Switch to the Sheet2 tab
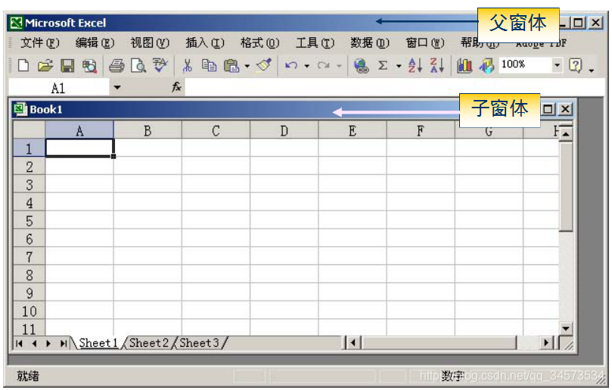612x390 pixels. click(149, 343)
